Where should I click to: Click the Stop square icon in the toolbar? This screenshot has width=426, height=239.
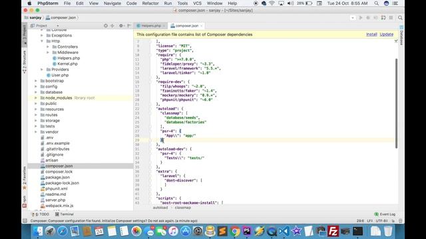[391, 18]
